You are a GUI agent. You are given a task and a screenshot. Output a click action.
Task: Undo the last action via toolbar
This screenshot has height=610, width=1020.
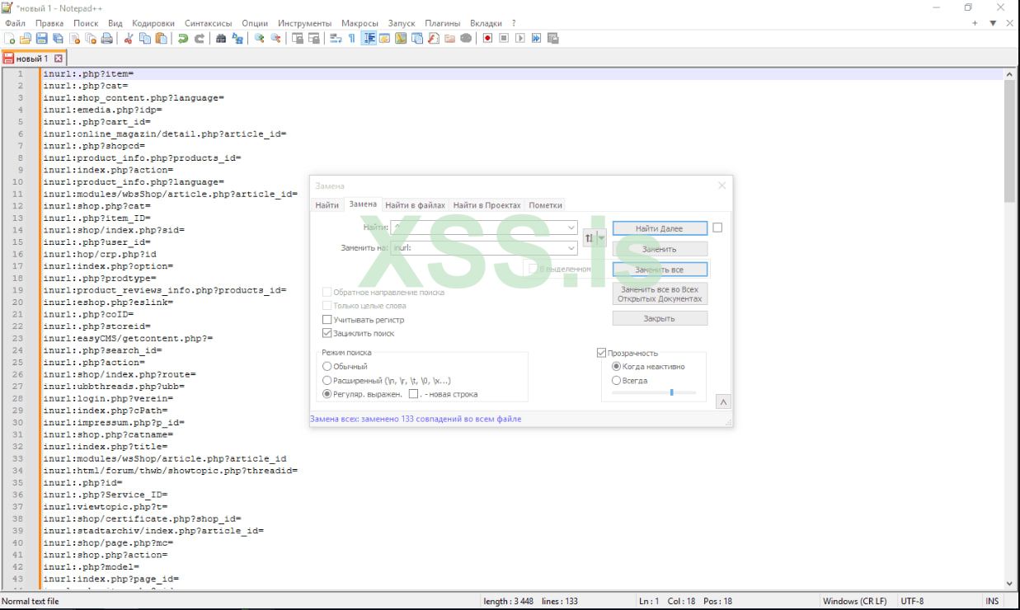(183, 38)
